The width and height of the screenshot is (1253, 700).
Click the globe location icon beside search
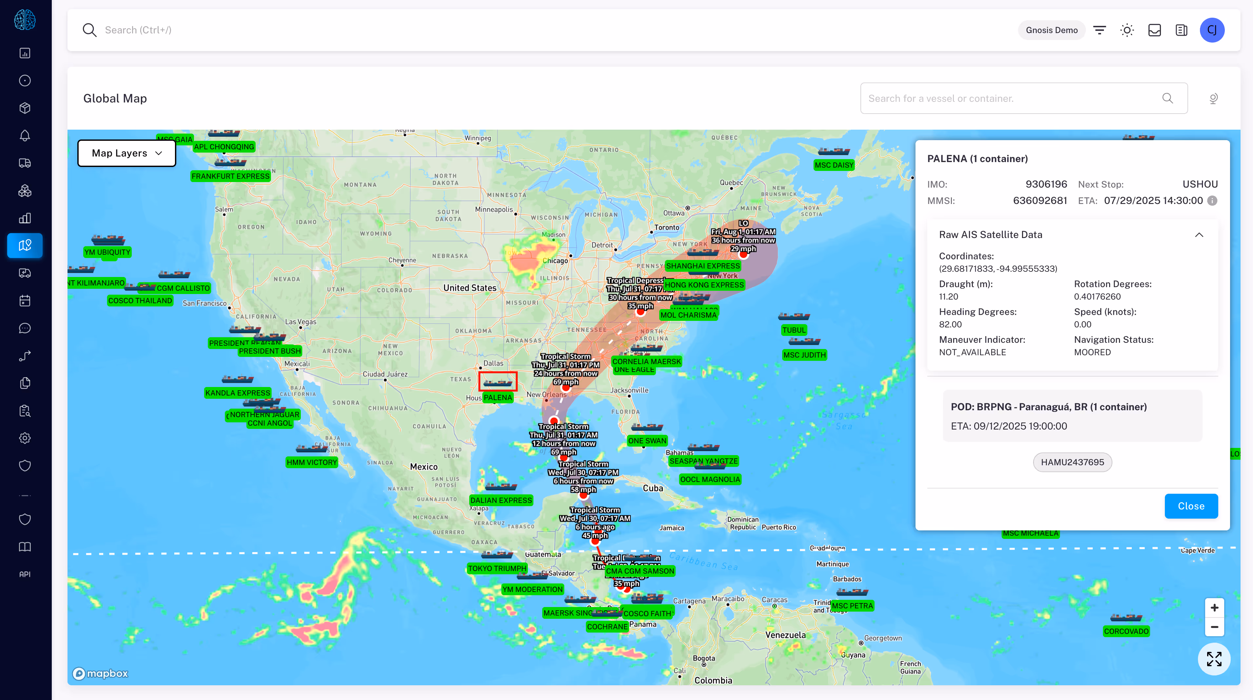tap(1214, 99)
